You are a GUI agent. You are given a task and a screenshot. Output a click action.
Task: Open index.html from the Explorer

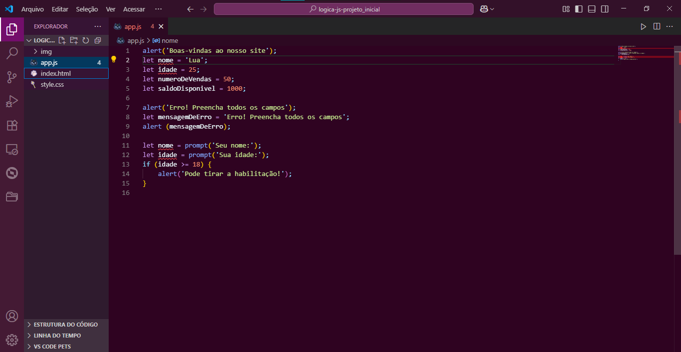click(x=66, y=73)
